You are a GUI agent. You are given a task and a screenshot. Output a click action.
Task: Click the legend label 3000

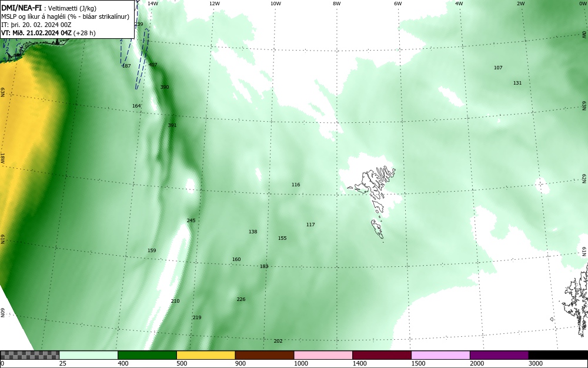pyautogui.click(x=536, y=363)
